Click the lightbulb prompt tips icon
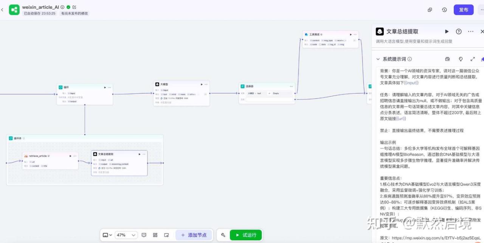Image resolution: width=484 pixels, height=243 pixels. (x=461, y=59)
